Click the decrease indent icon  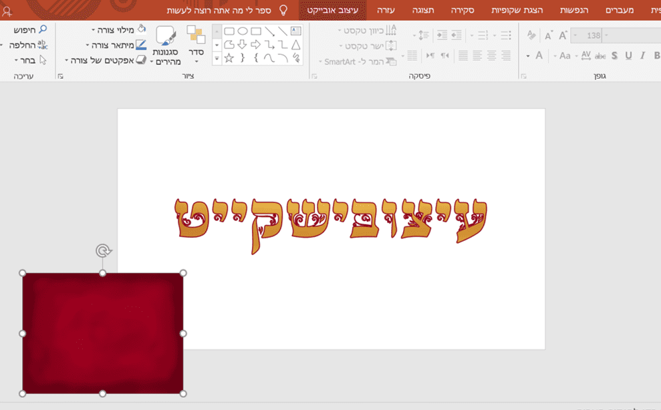pos(456,35)
